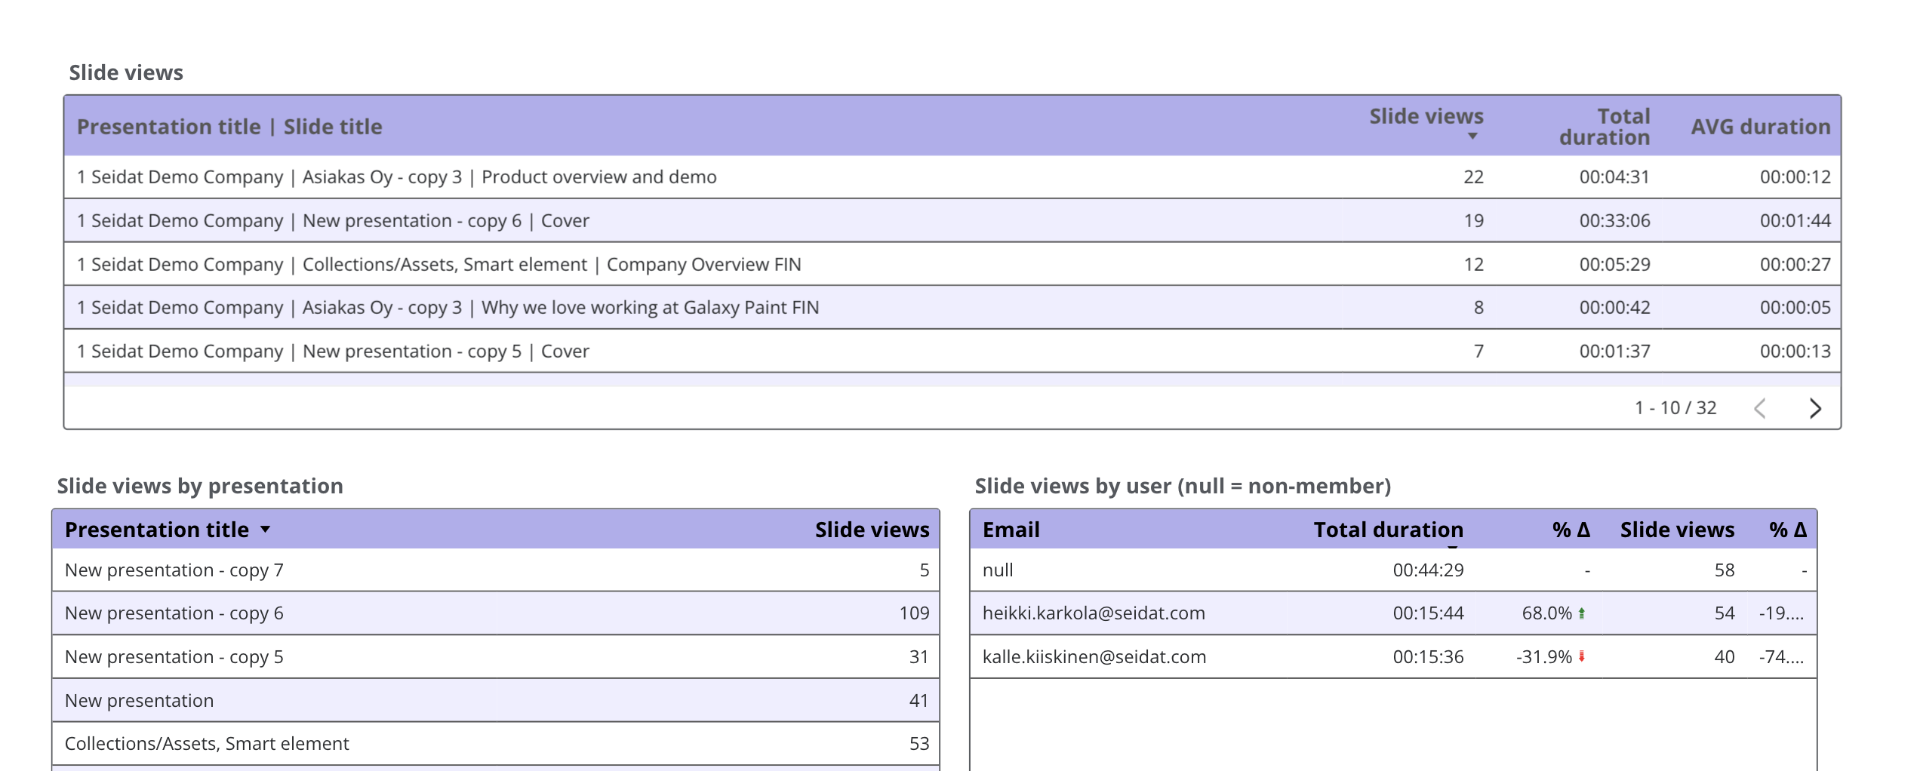Click the Slide views sort arrow
Image resolution: width=1917 pixels, height=771 pixels.
(1472, 137)
